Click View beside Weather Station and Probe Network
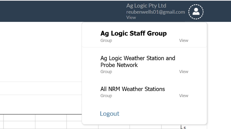The height and width of the screenshot is (129, 231). pos(184,72)
